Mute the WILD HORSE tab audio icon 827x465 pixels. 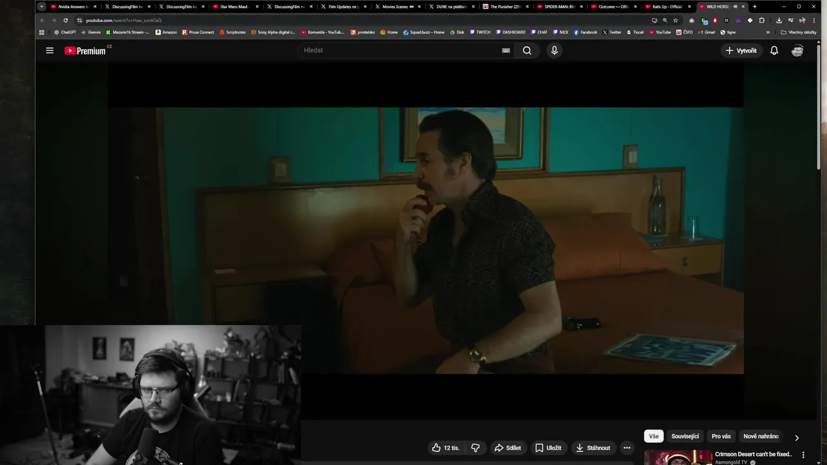point(735,6)
